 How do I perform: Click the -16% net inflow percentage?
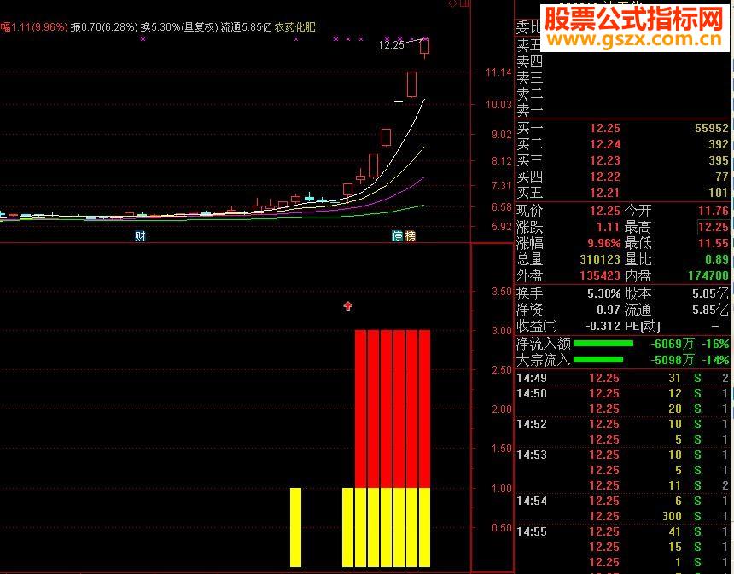pos(715,344)
